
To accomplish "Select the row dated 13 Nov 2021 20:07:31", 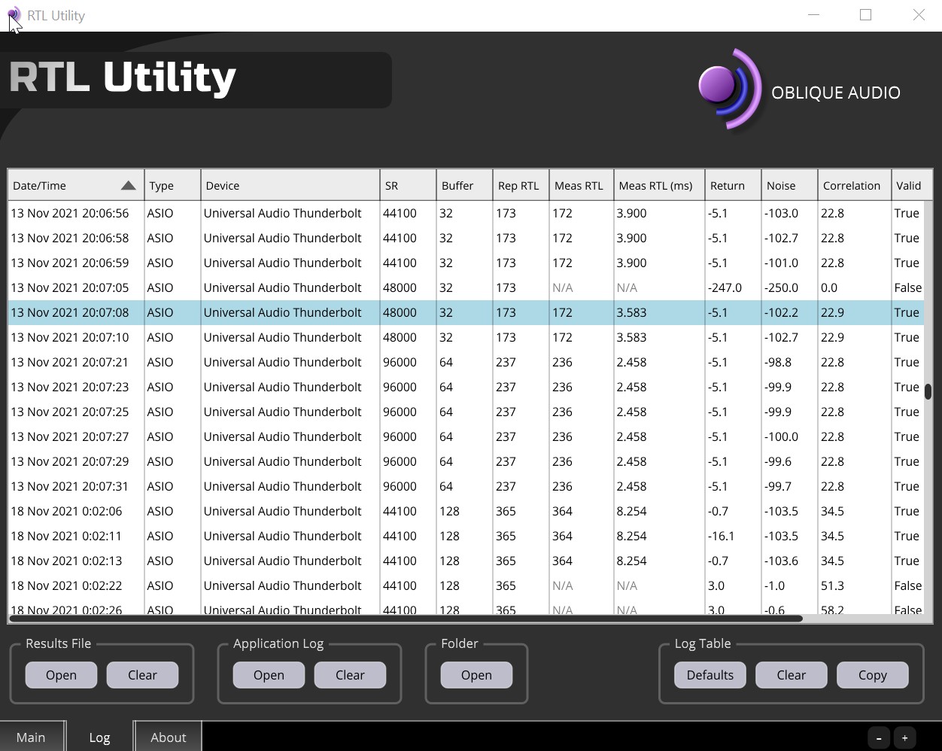I will tap(466, 486).
